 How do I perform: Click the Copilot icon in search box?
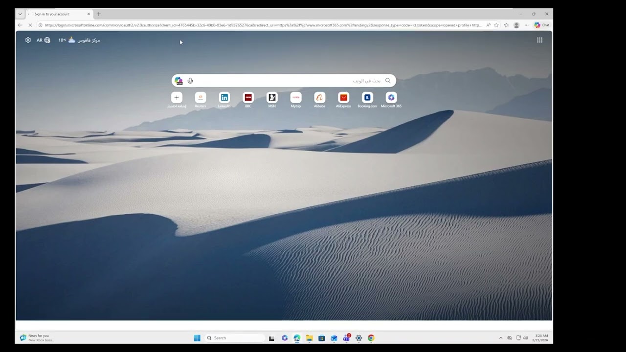179,81
